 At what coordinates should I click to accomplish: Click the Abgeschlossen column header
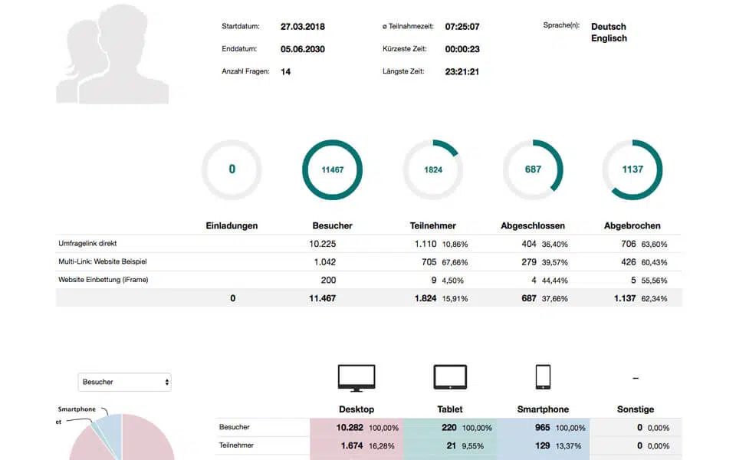point(533,225)
